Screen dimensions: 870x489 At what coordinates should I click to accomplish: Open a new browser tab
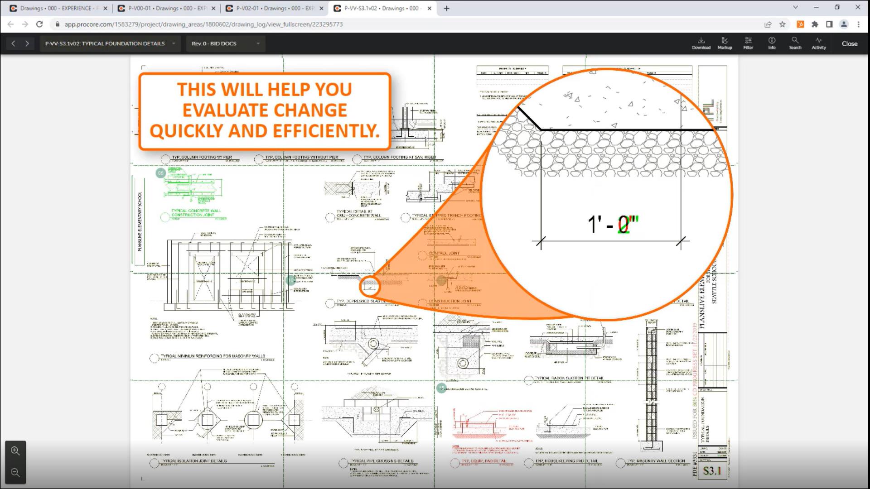(x=446, y=8)
